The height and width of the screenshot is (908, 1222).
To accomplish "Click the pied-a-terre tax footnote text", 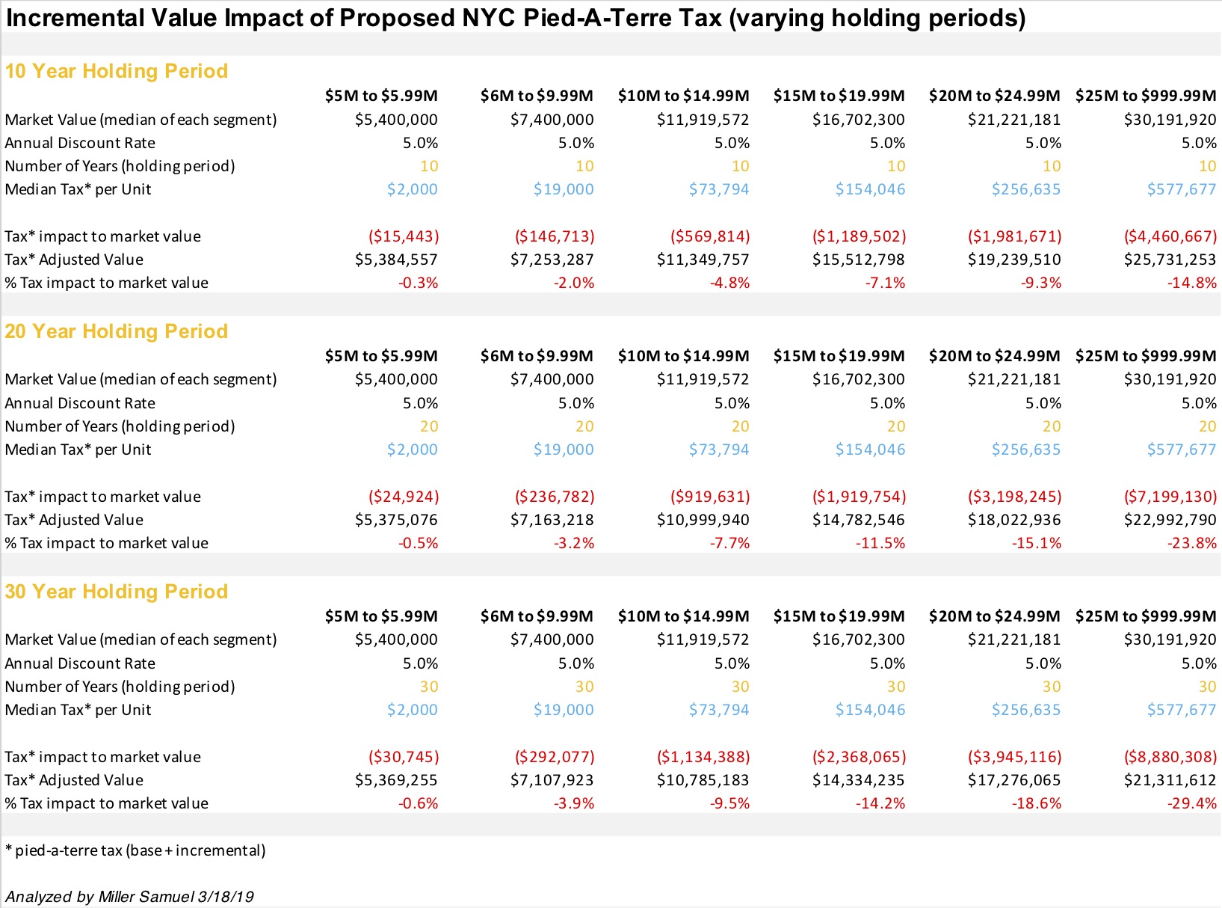I will 135,850.
